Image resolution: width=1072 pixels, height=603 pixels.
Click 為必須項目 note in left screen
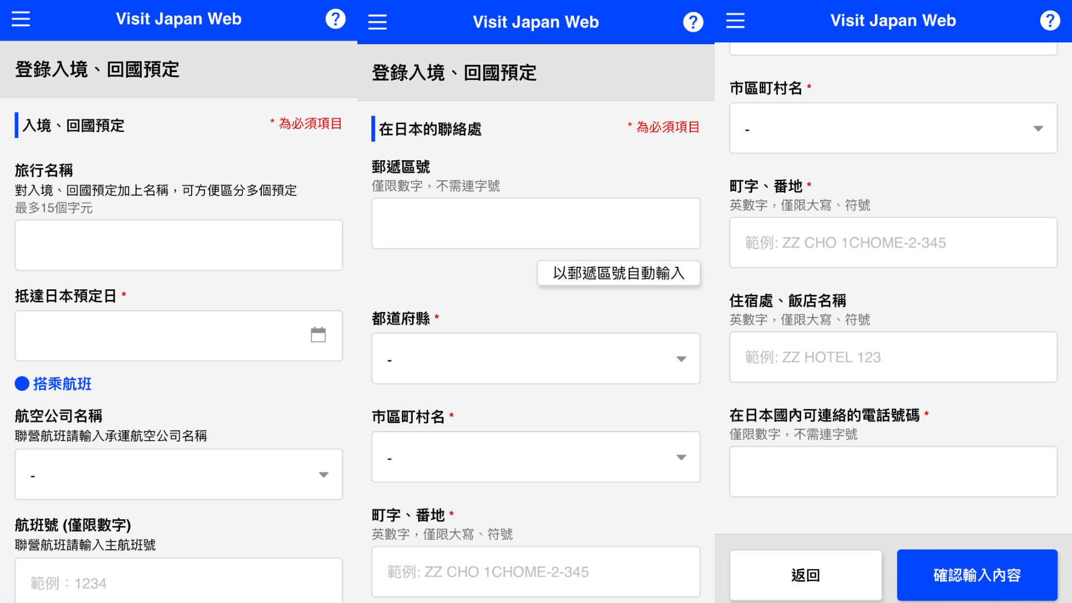pyautogui.click(x=306, y=123)
